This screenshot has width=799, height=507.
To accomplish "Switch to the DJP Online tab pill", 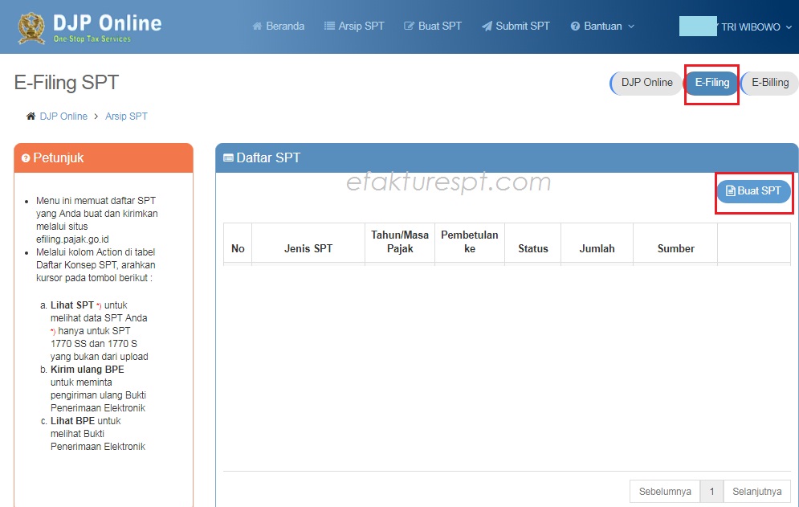I will pos(646,83).
